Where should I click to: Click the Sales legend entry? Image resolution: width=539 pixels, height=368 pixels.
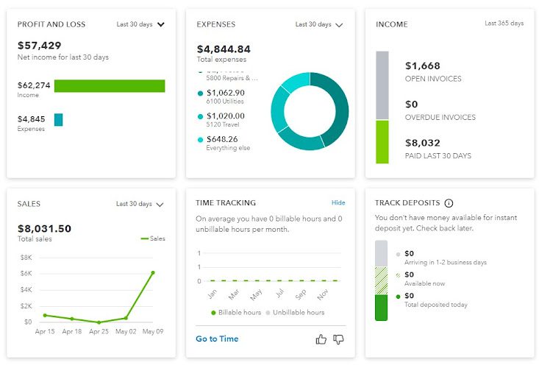click(153, 238)
